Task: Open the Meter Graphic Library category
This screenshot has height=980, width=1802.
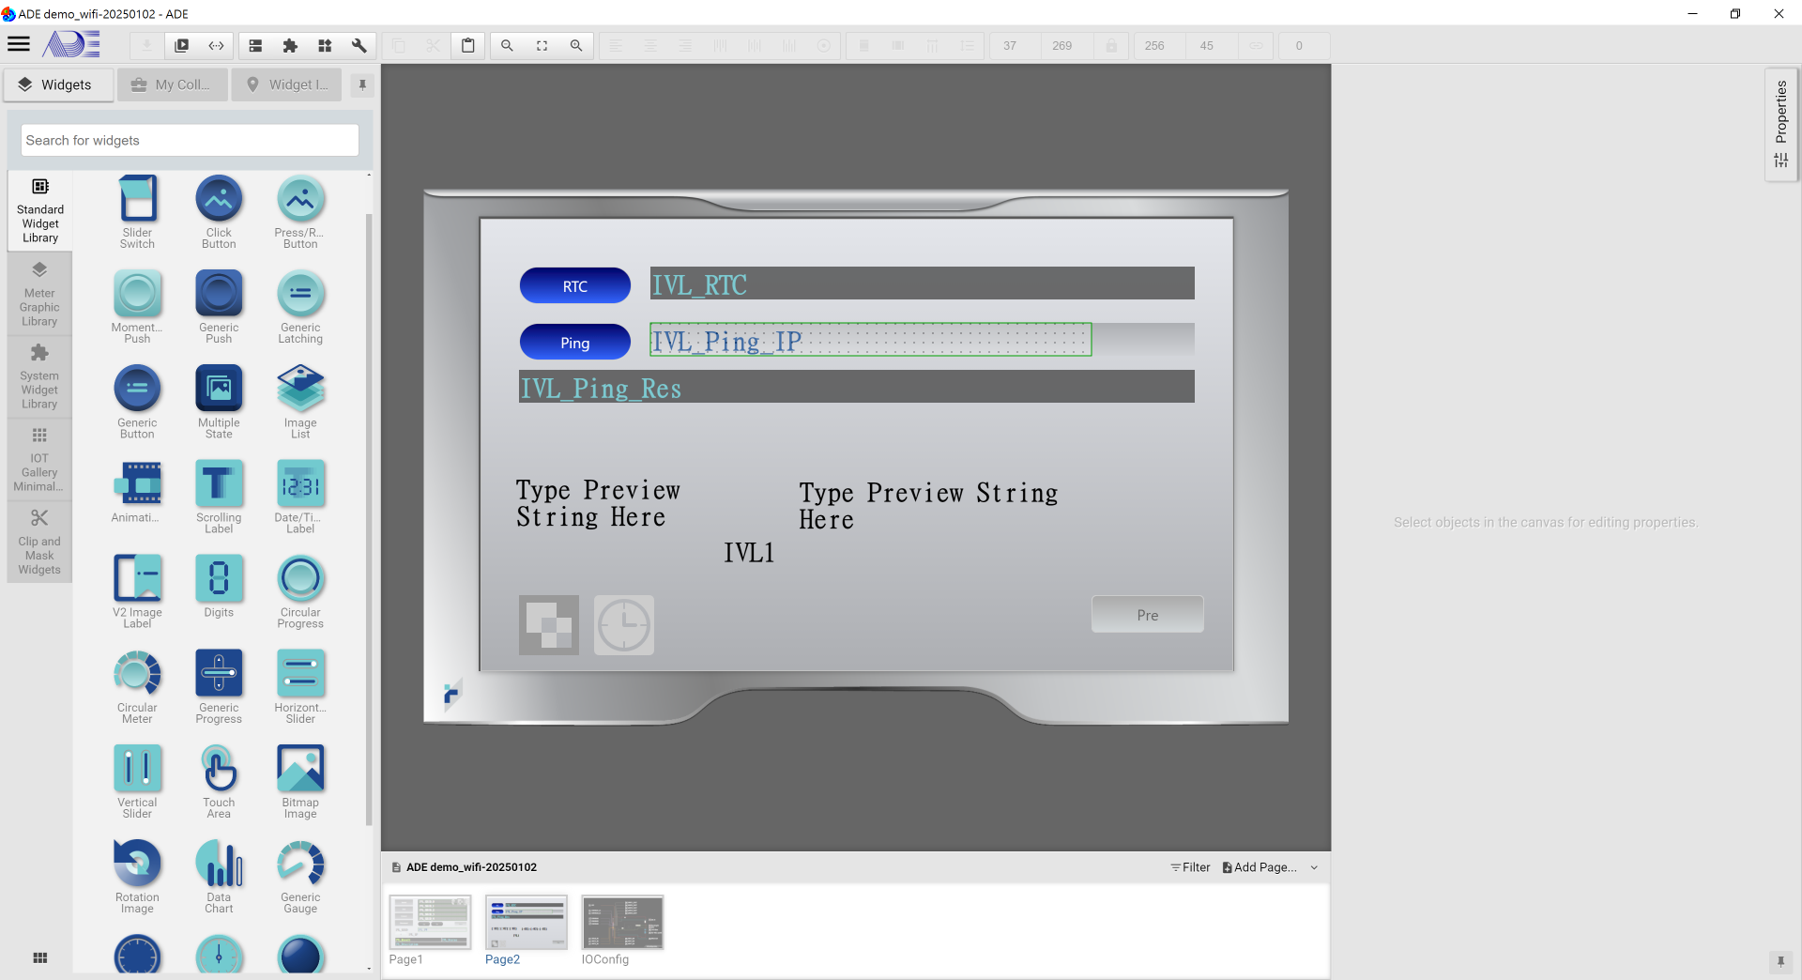Action: point(39,294)
